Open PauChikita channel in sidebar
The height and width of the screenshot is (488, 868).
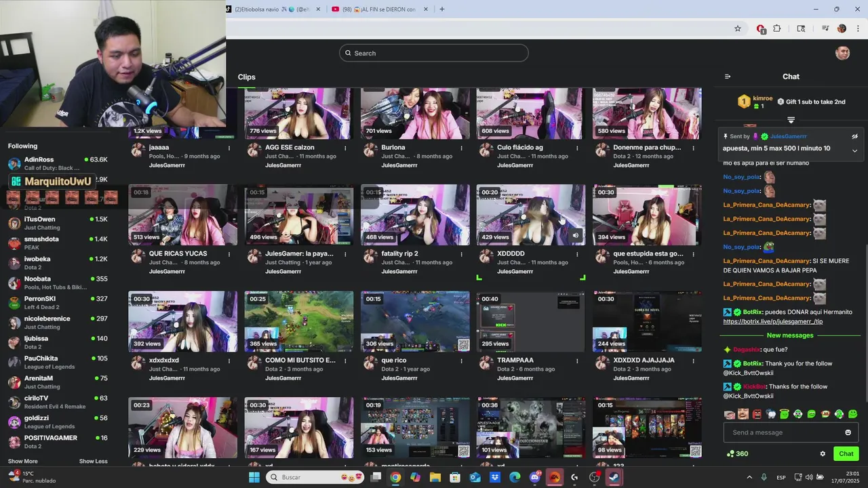pyautogui.click(x=58, y=362)
